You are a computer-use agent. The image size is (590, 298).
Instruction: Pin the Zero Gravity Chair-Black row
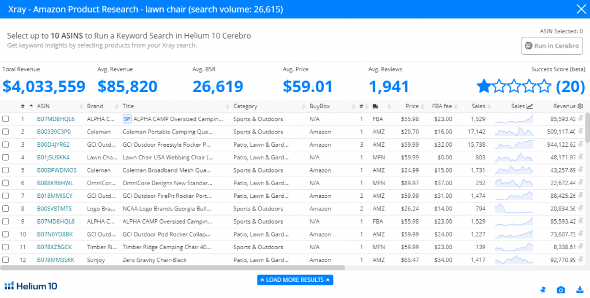[580, 259]
